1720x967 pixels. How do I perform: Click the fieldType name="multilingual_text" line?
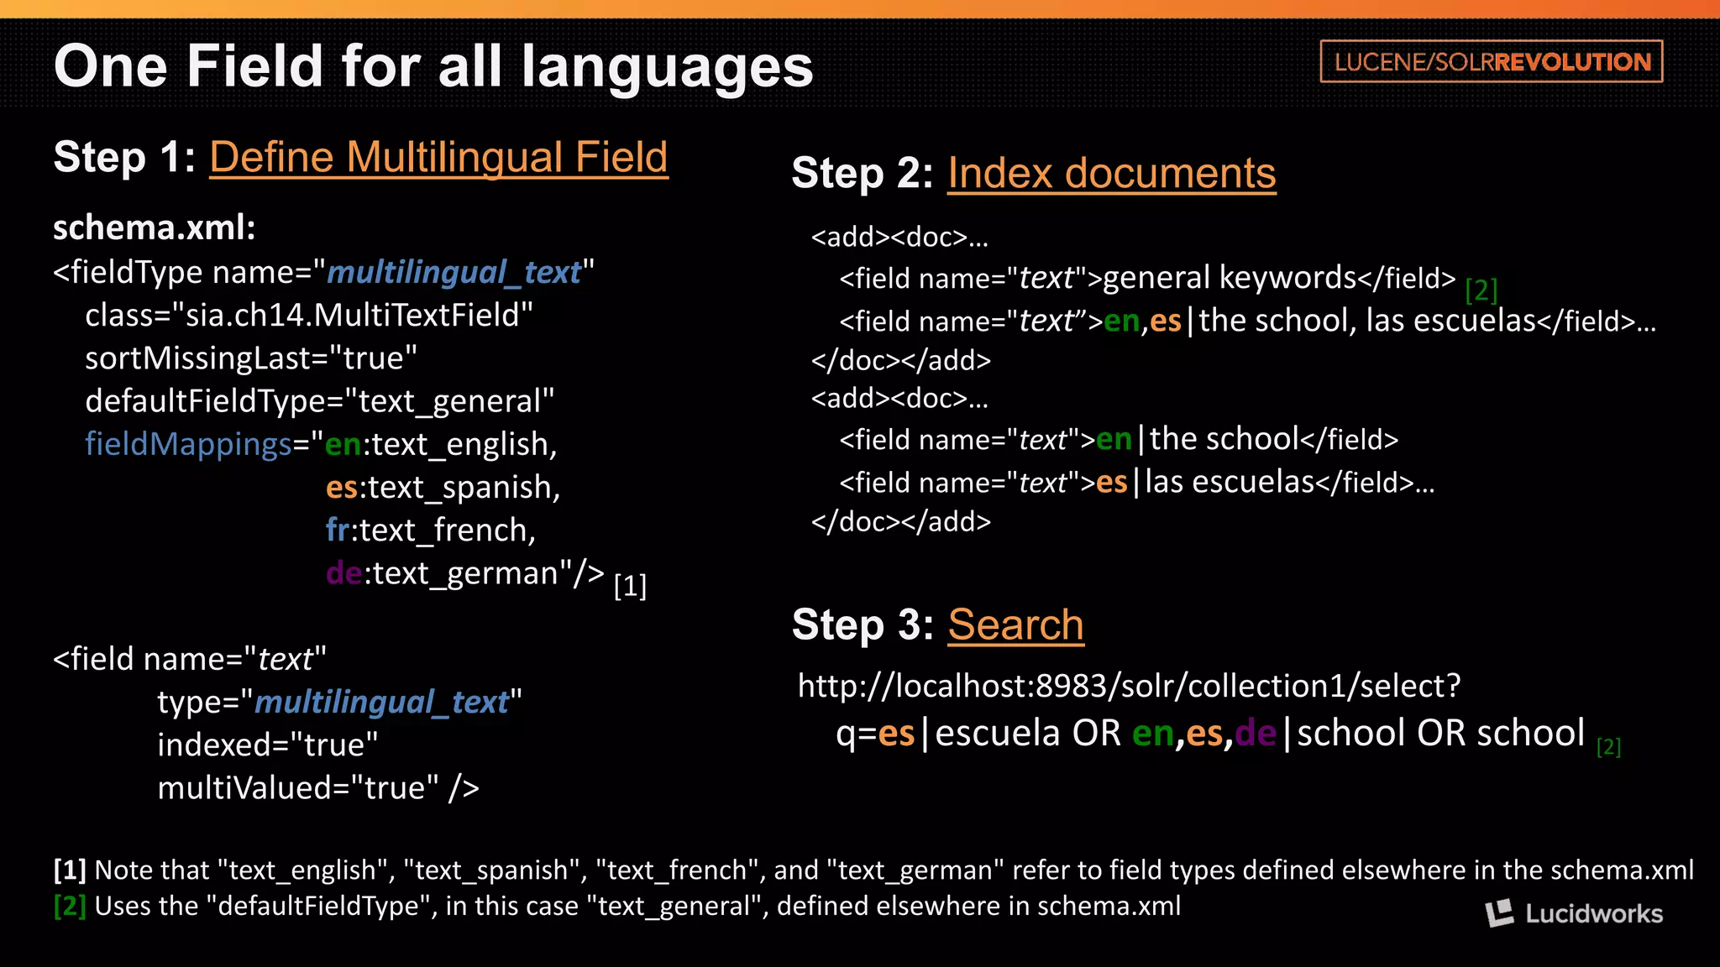coord(324,273)
